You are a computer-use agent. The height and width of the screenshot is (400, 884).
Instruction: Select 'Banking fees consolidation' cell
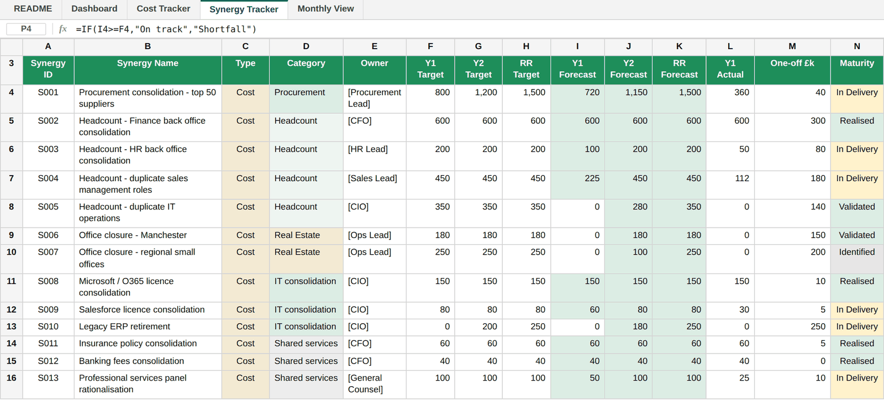coord(148,361)
